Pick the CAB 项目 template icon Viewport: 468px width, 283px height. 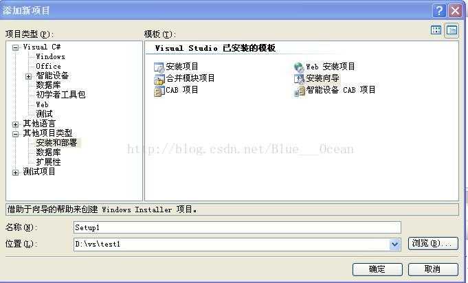point(159,91)
